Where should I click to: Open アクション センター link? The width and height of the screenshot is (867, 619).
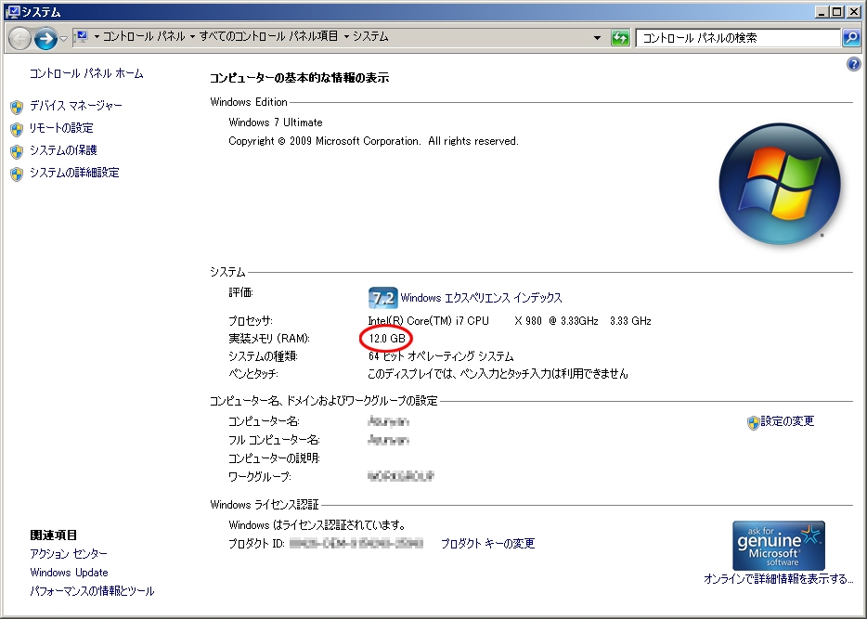coord(69,554)
